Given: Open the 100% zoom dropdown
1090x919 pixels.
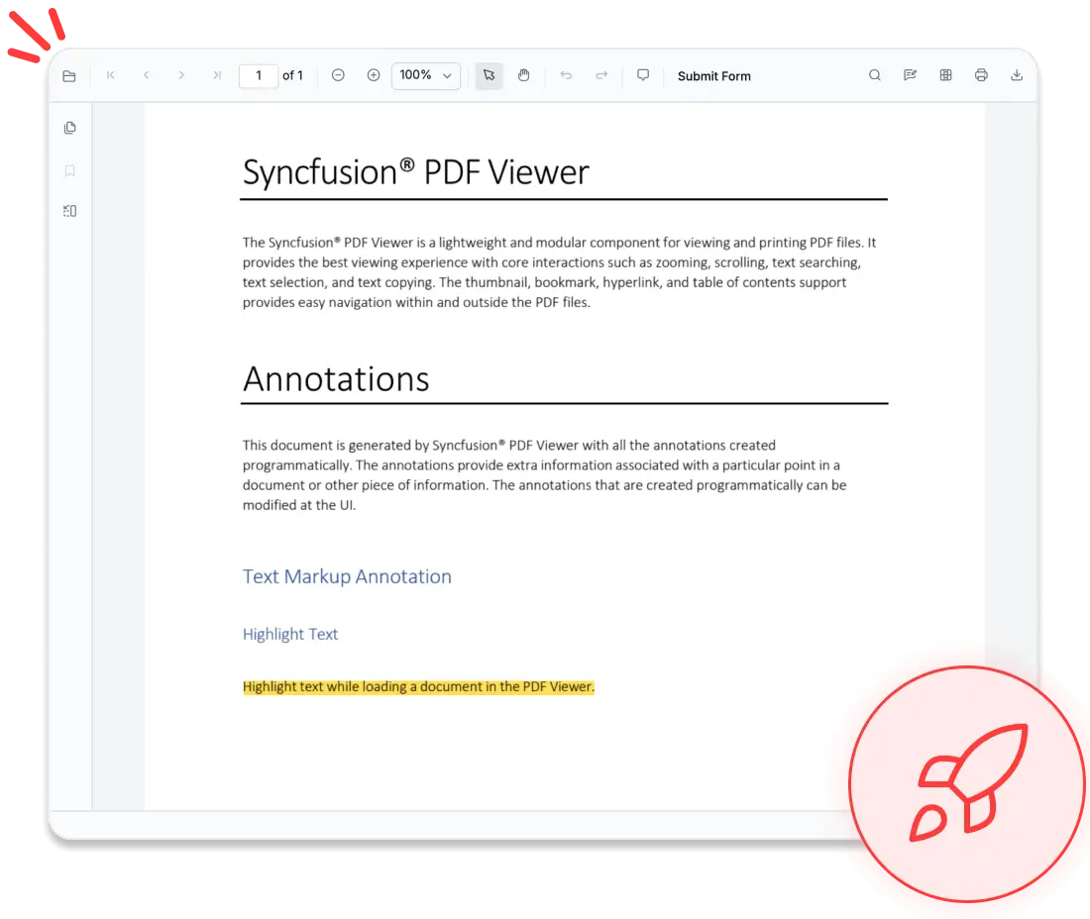Looking at the screenshot, I should click(425, 75).
